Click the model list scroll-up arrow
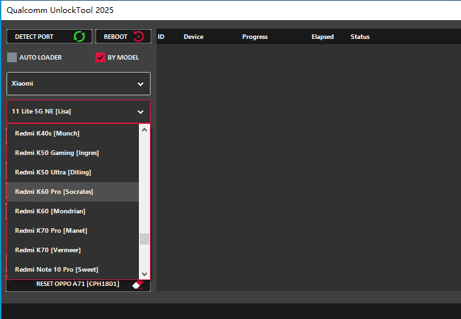461x319 pixels. [x=144, y=130]
